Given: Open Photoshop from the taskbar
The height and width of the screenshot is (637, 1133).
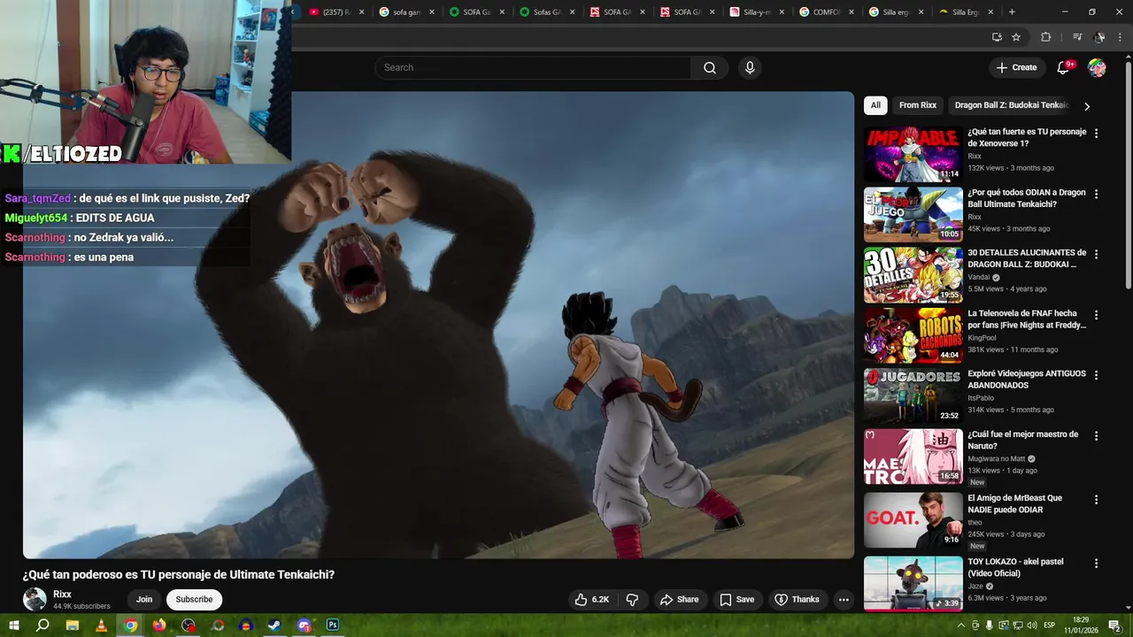Looking at the screenshot, I should (x=333, y=625).
